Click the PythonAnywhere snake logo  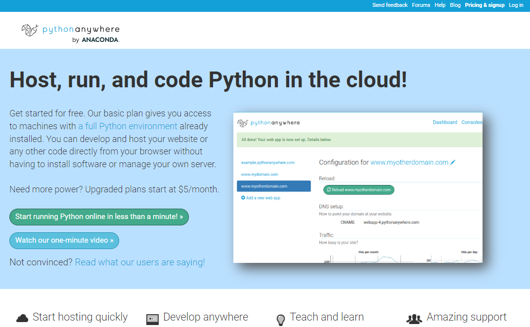pyautogui.click(x=29, y=30)
